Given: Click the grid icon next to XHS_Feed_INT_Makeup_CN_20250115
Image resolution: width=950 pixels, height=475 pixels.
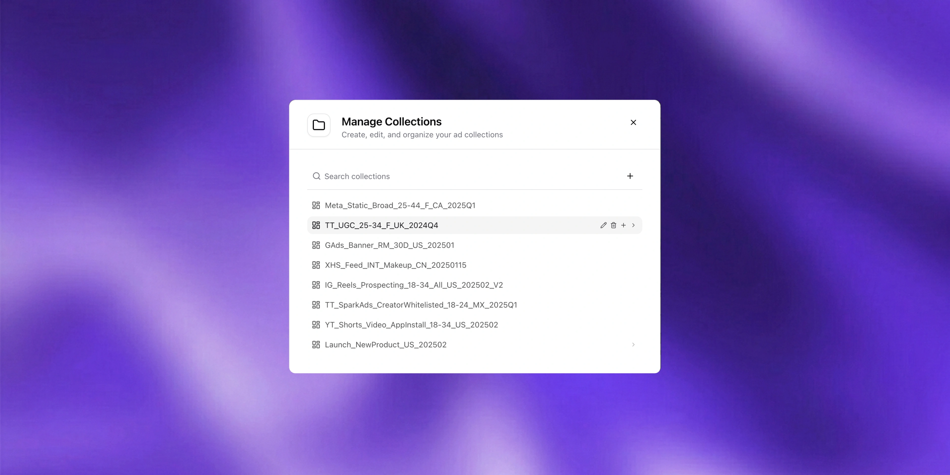Looking at the screenshot, I should tap(316, 265).
